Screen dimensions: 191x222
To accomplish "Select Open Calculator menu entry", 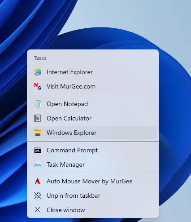I will tap(93, 118).
